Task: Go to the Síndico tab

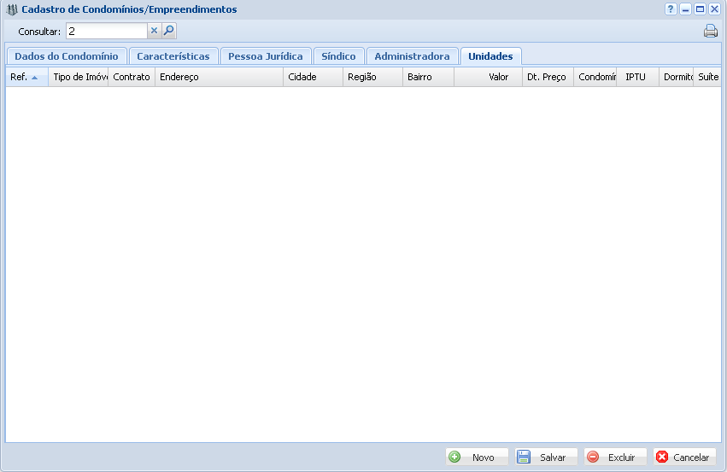Action: click(338, 56)
